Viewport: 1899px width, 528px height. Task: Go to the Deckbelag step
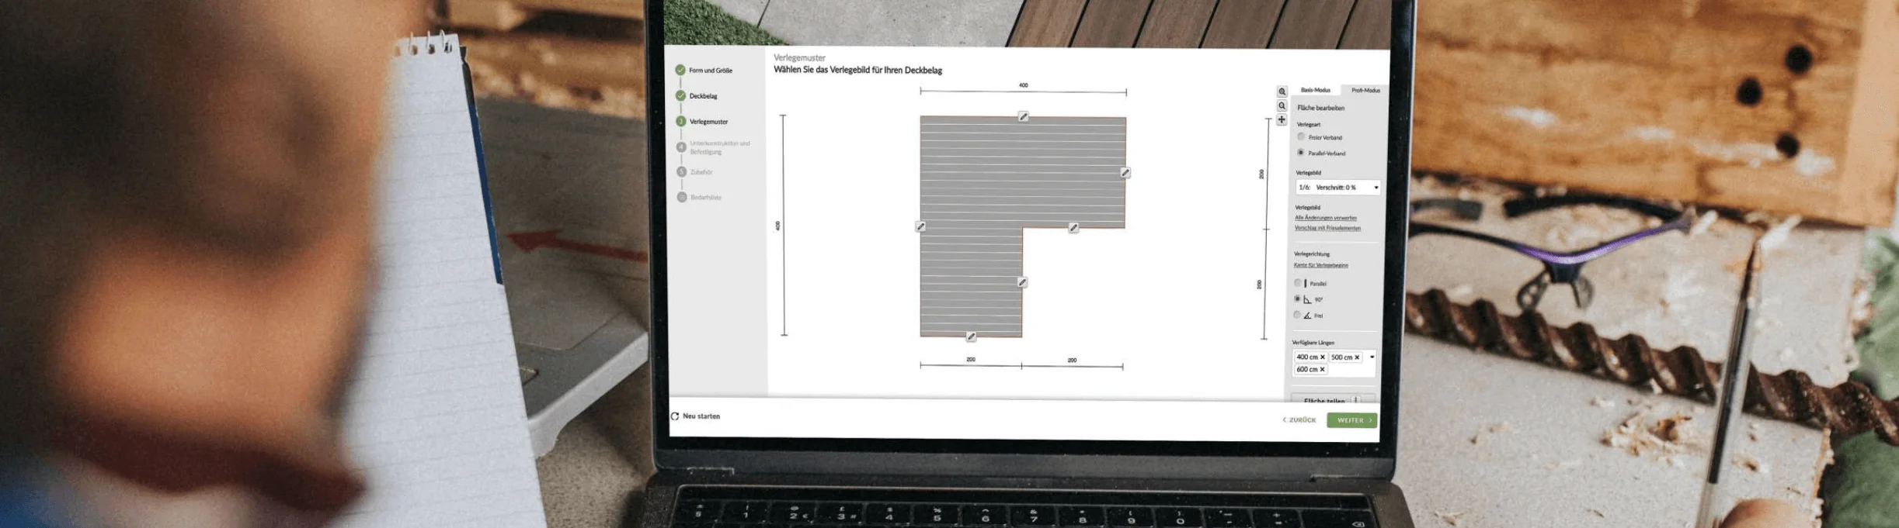(x=704, y=96)
